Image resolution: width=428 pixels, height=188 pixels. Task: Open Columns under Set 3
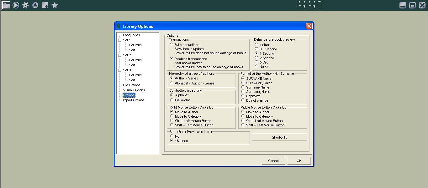coord(135,75)
